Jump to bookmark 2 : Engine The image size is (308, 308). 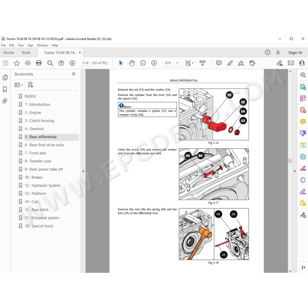click(x=33, y=113)
